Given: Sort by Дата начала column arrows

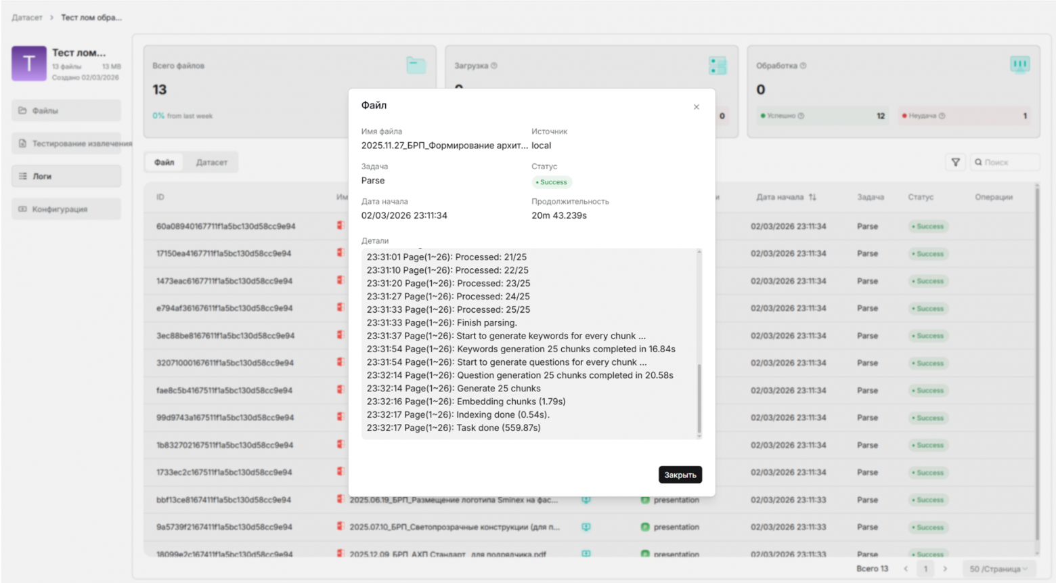Looking at the screenshot, I should (x=812, y=197).
